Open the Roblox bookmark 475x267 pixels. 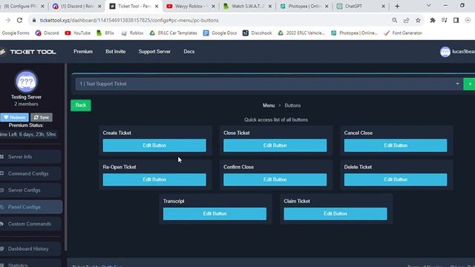tap(132, 33)
